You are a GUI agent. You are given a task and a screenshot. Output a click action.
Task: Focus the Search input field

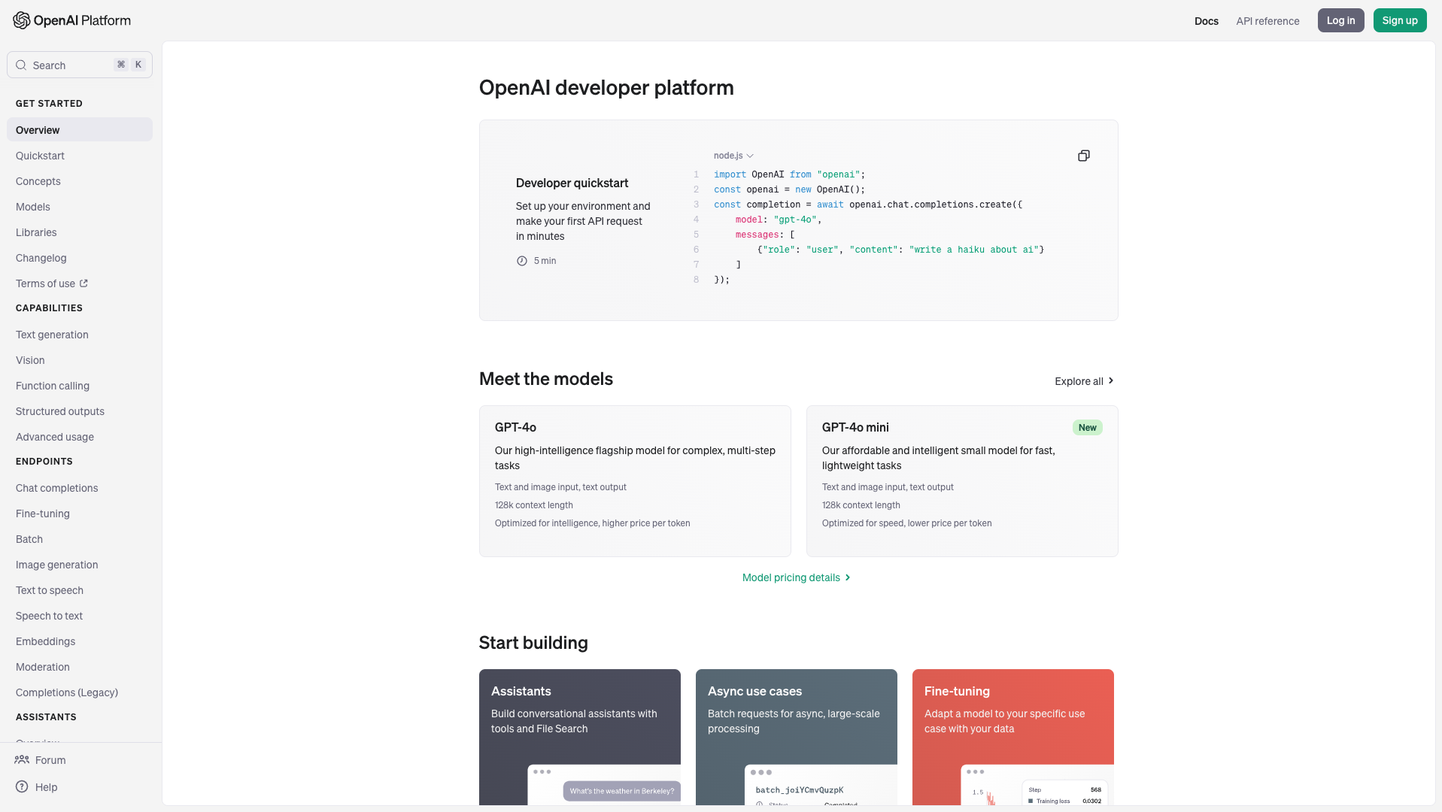[x=71, y=65]
